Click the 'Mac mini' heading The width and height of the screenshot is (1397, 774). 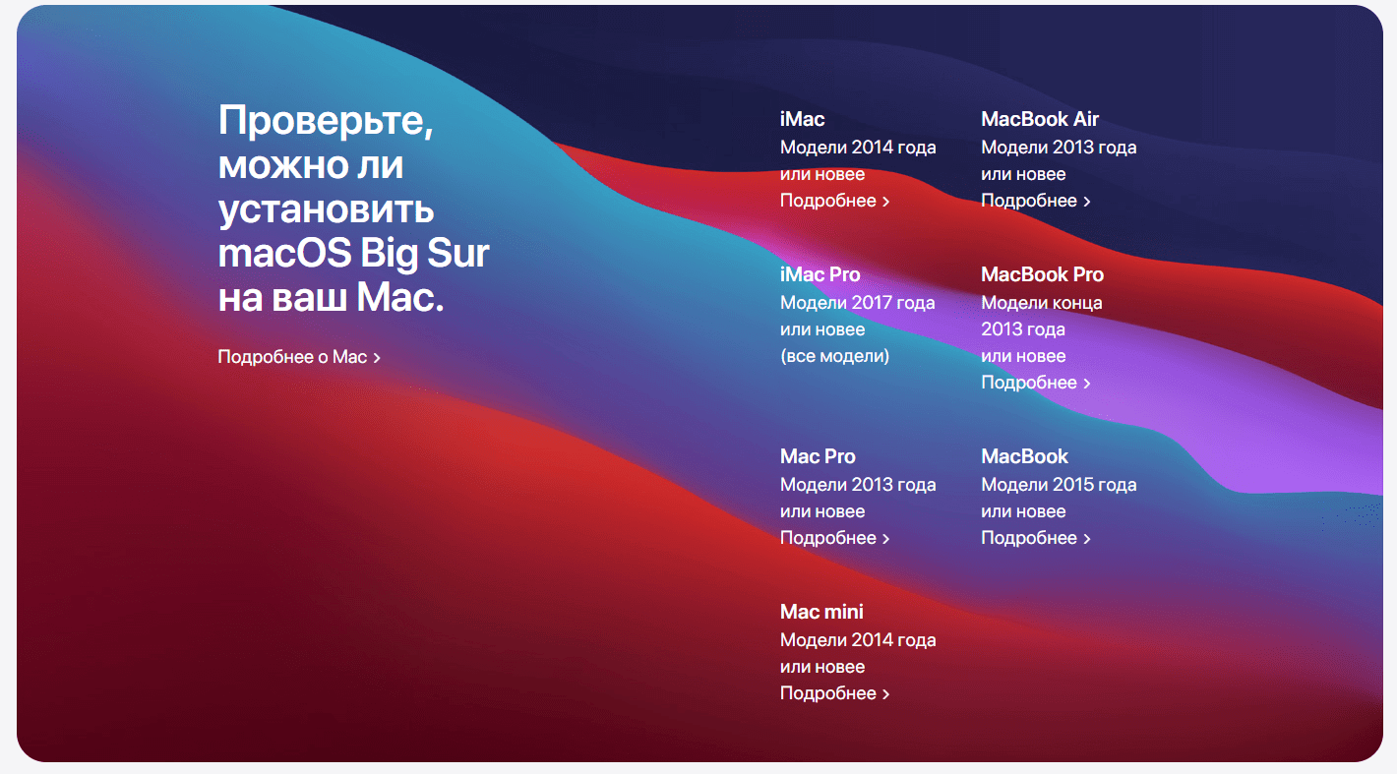click(x=821, y=612)
